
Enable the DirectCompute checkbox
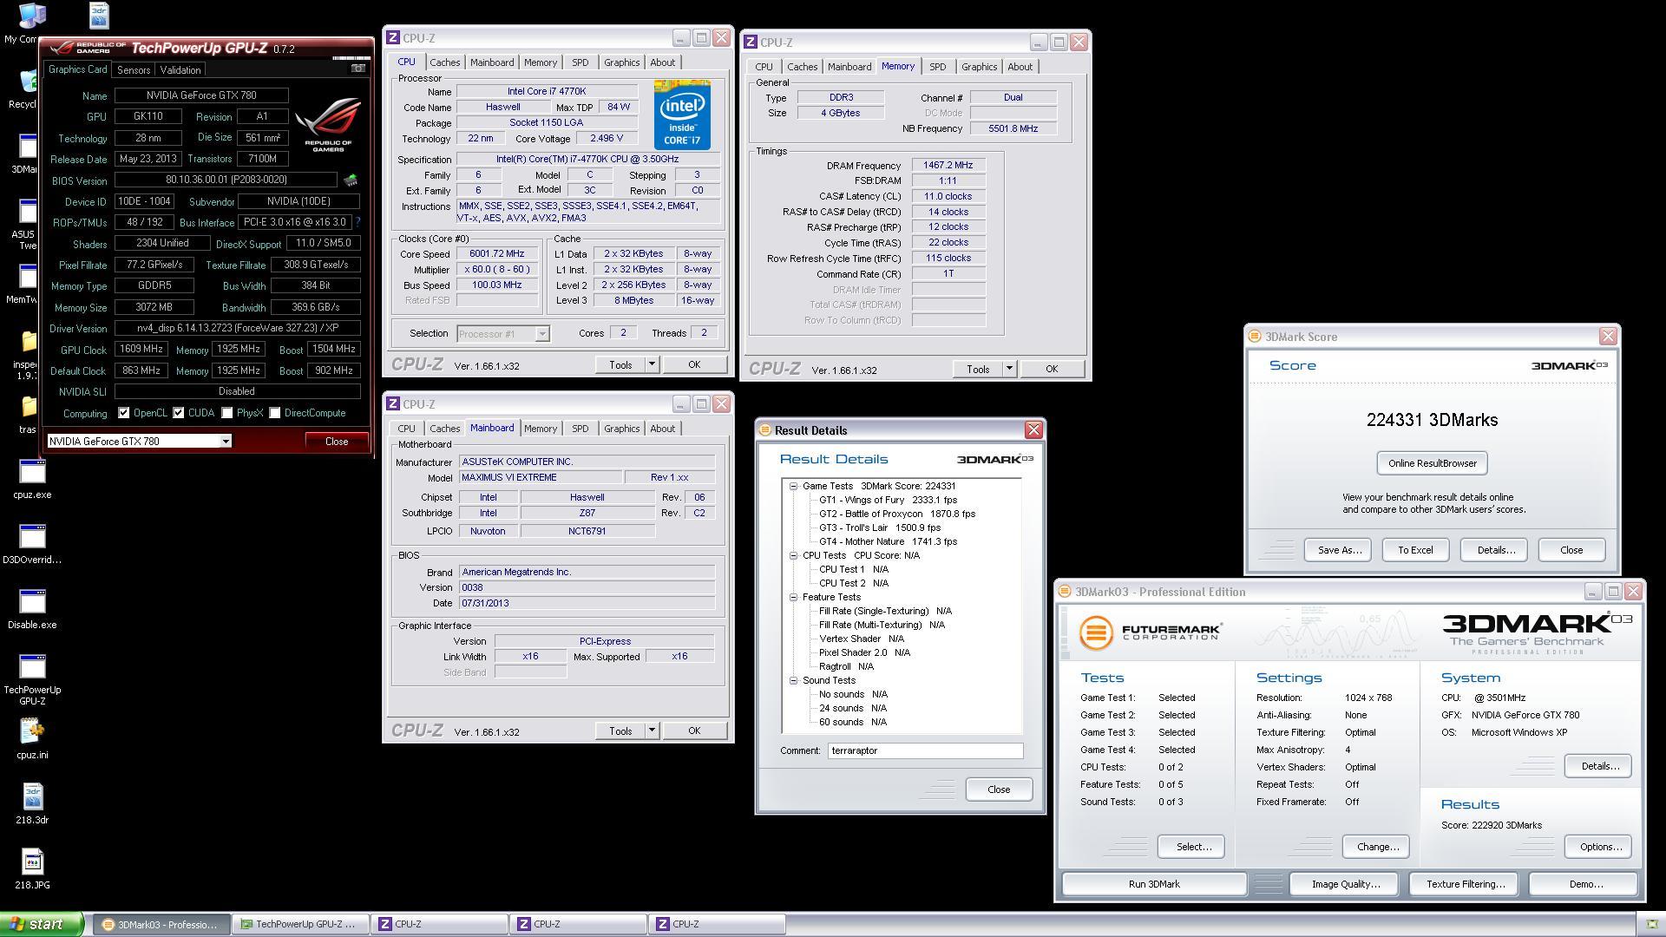[275, 413]
